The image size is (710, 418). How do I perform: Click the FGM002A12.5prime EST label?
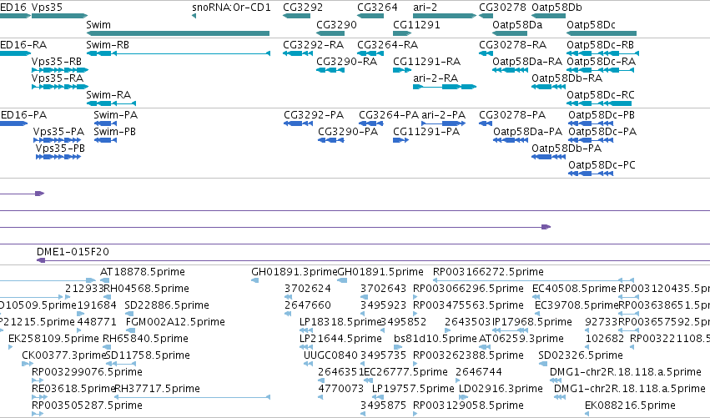pyautogui.click(x=176, y=322)
